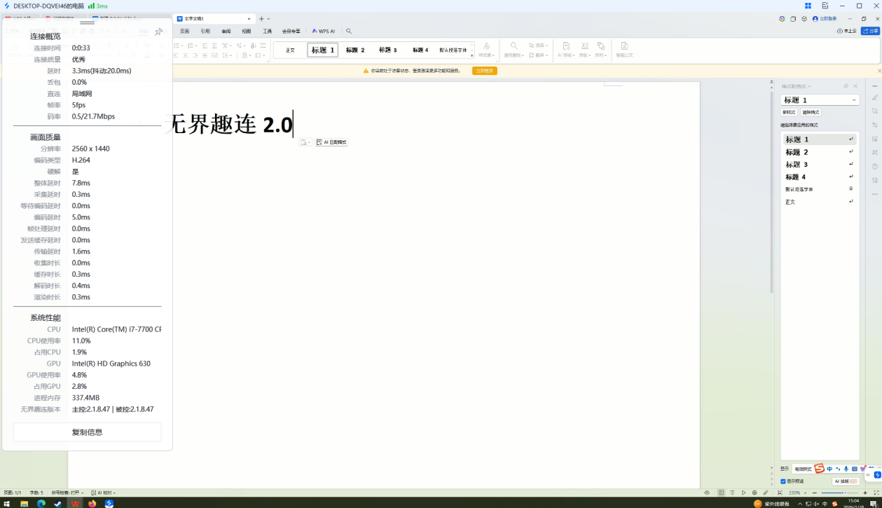Dismiss the yellow visitor-status banner
Viewport: 882px width, 508px height.
tap(879, 71)
